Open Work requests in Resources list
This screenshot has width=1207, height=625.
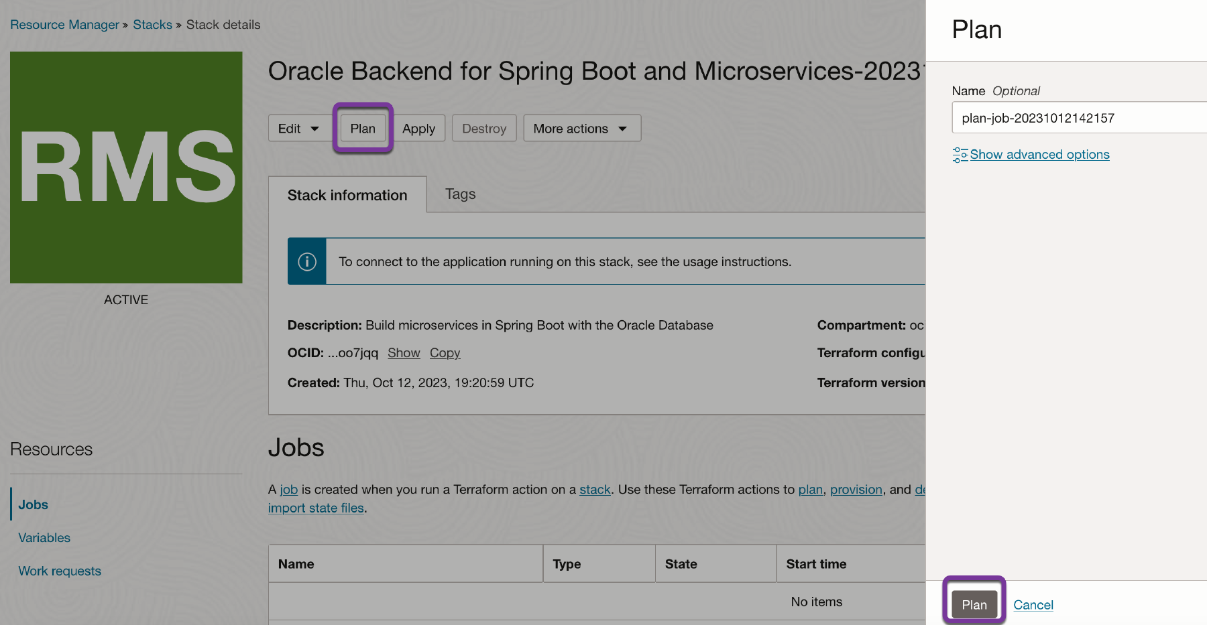pos(60,571)
